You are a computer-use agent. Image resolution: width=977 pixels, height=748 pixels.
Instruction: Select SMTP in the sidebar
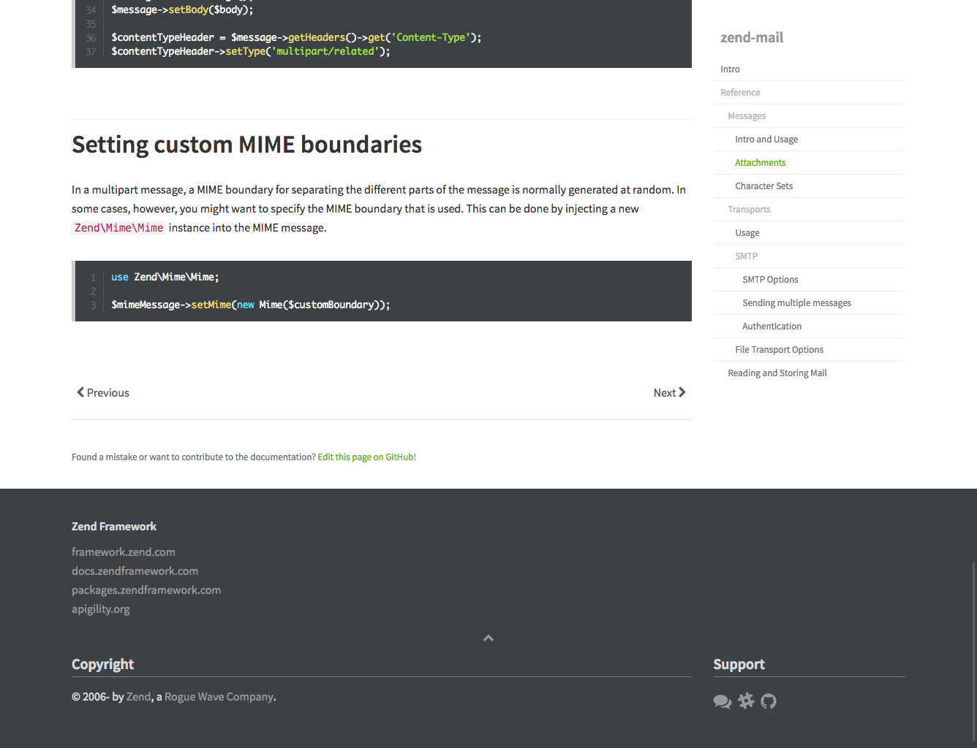pos(810,256)
